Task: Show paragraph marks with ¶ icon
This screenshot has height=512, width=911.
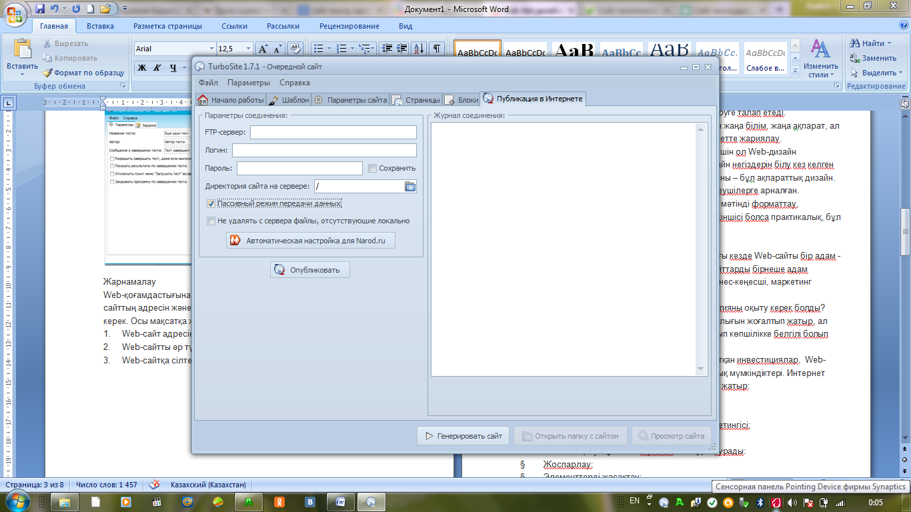Action: 437,49
